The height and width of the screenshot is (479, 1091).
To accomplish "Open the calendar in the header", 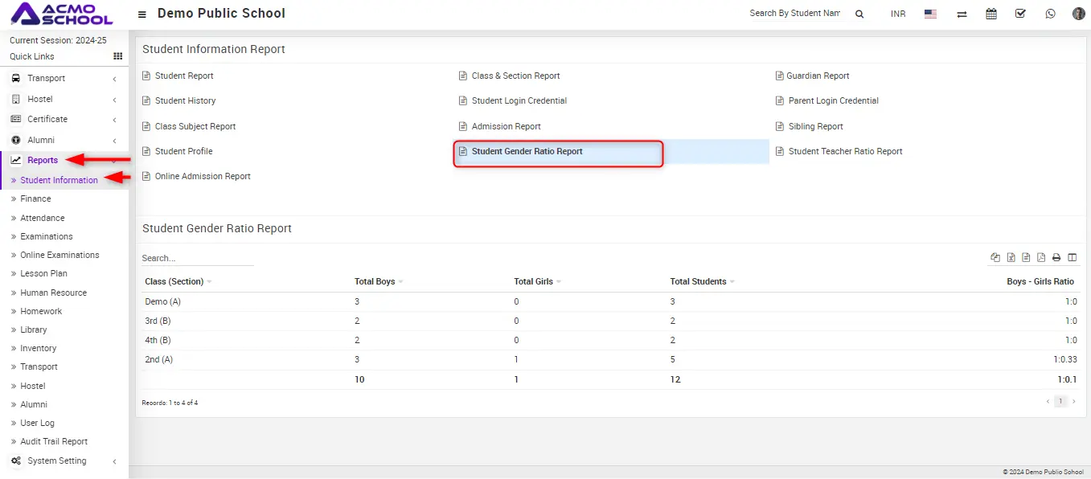I will (x=991, y=14).
